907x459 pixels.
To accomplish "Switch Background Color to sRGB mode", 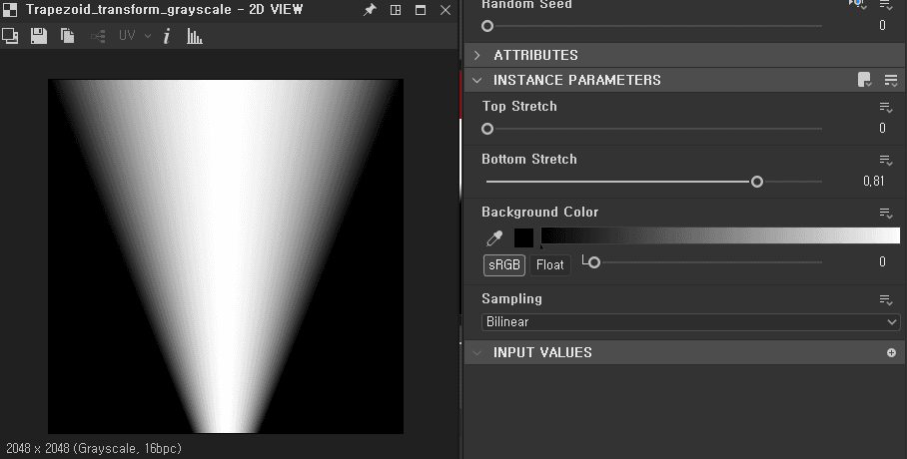I will pyautogui.click(x=504, y=265).
